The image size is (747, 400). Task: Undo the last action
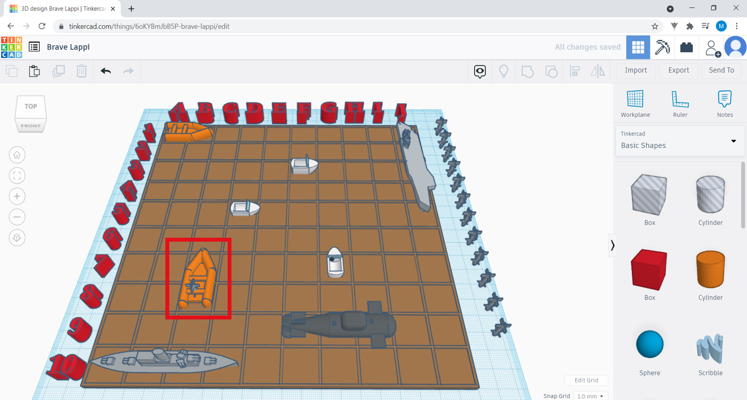(106, 71)
